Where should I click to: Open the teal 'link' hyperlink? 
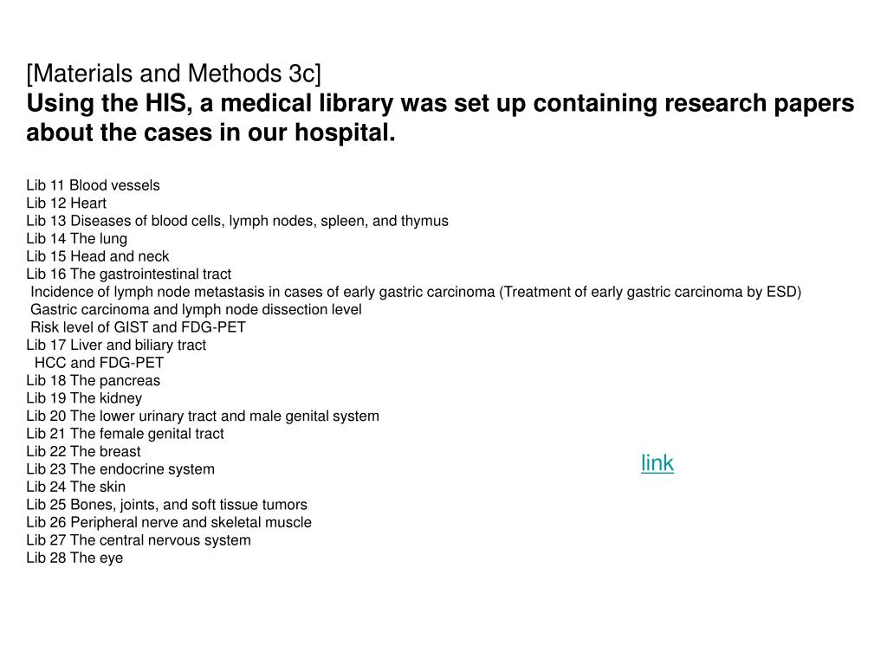click(x=657, y=463)
